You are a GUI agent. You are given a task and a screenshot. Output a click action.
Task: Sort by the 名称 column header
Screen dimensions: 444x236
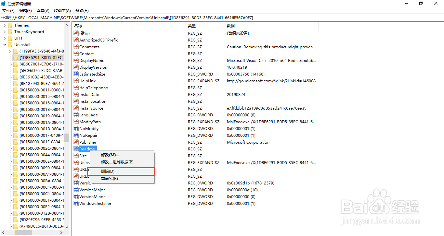click(129, 26)
